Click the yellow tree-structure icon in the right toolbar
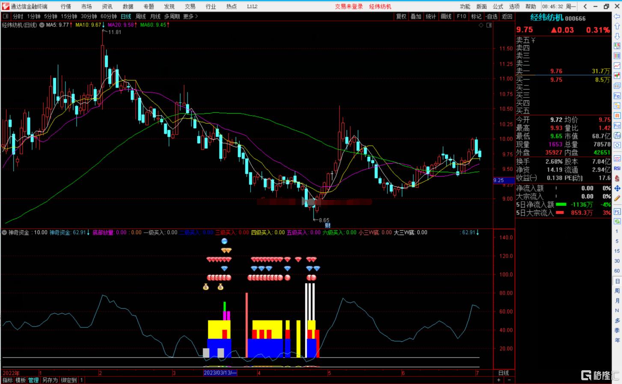The width and height of the screenshot is (622, 384). pyautogui.click(x=617, y=106)
